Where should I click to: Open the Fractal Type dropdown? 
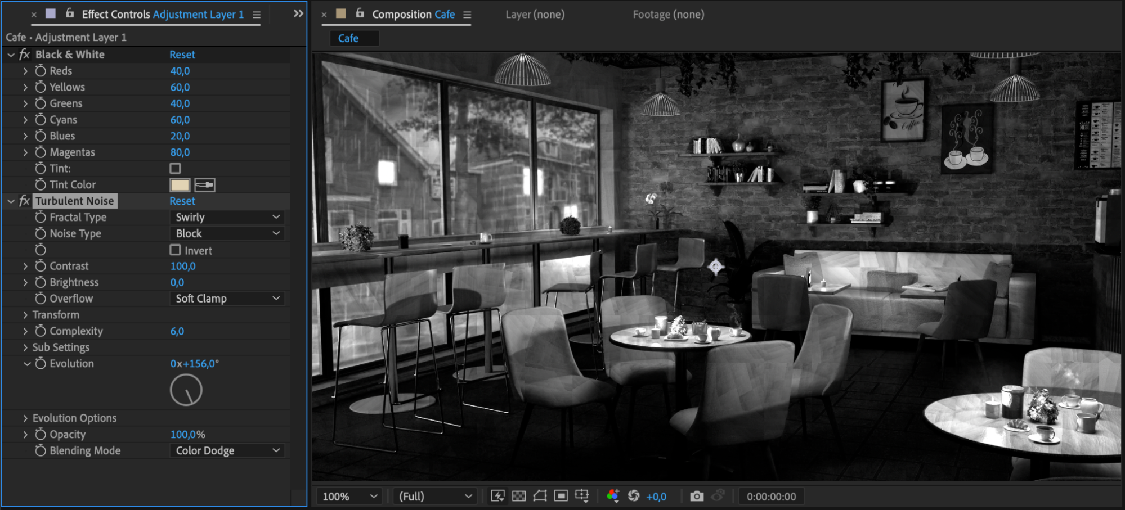tap(227, 218)
